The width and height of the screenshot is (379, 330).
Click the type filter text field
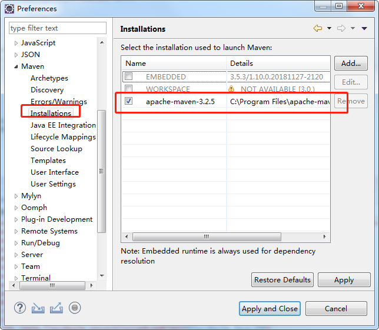58,28
